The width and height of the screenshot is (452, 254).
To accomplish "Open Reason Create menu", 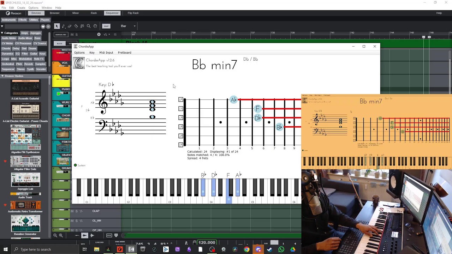I will [21, 8].
